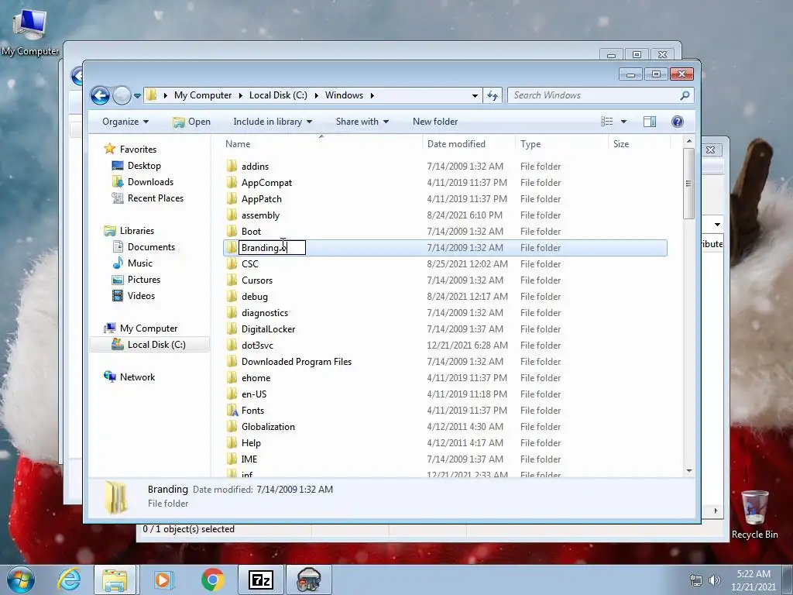This screenshot has height=595, width=793.
Task: Open the view options dropdown arrow
Action: [x=623, y=122]
